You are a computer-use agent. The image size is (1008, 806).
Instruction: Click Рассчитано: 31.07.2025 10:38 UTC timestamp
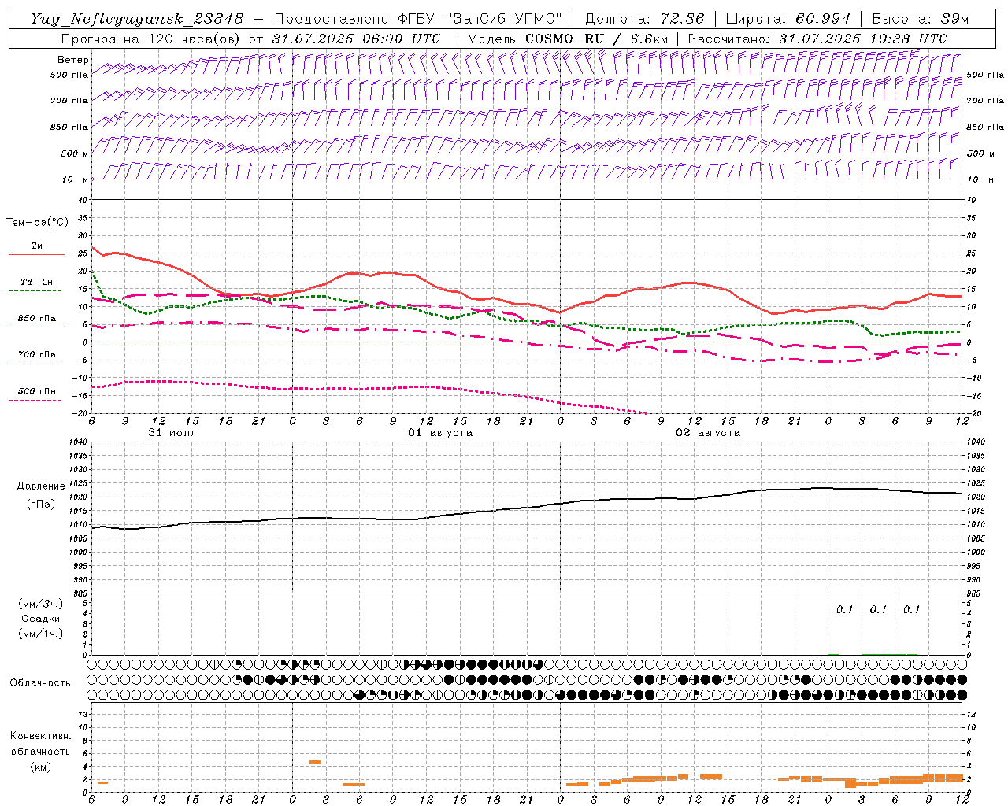click(817, 39)
